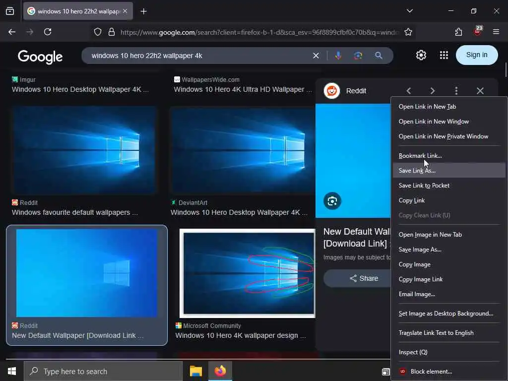Open a new tab with plus button
The height and width of the screenshot is (381, 508).
tap(143, 11)
